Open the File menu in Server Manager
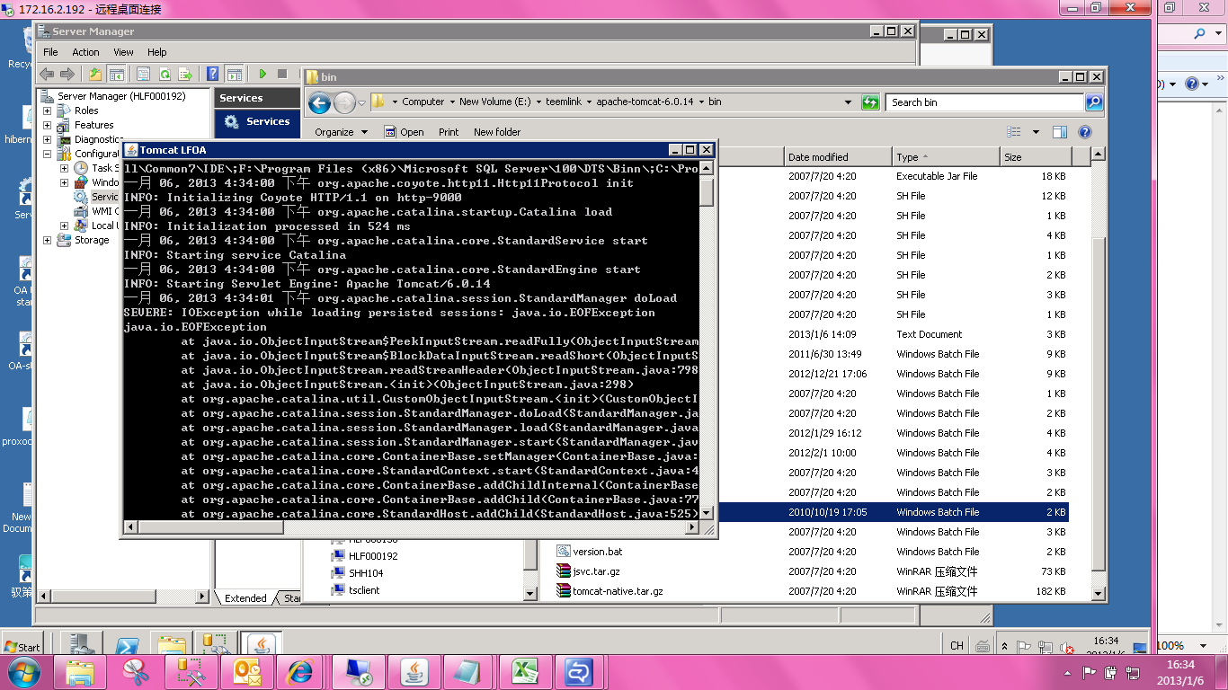This screenshot has width=1228, height=690. pos(50,52)
